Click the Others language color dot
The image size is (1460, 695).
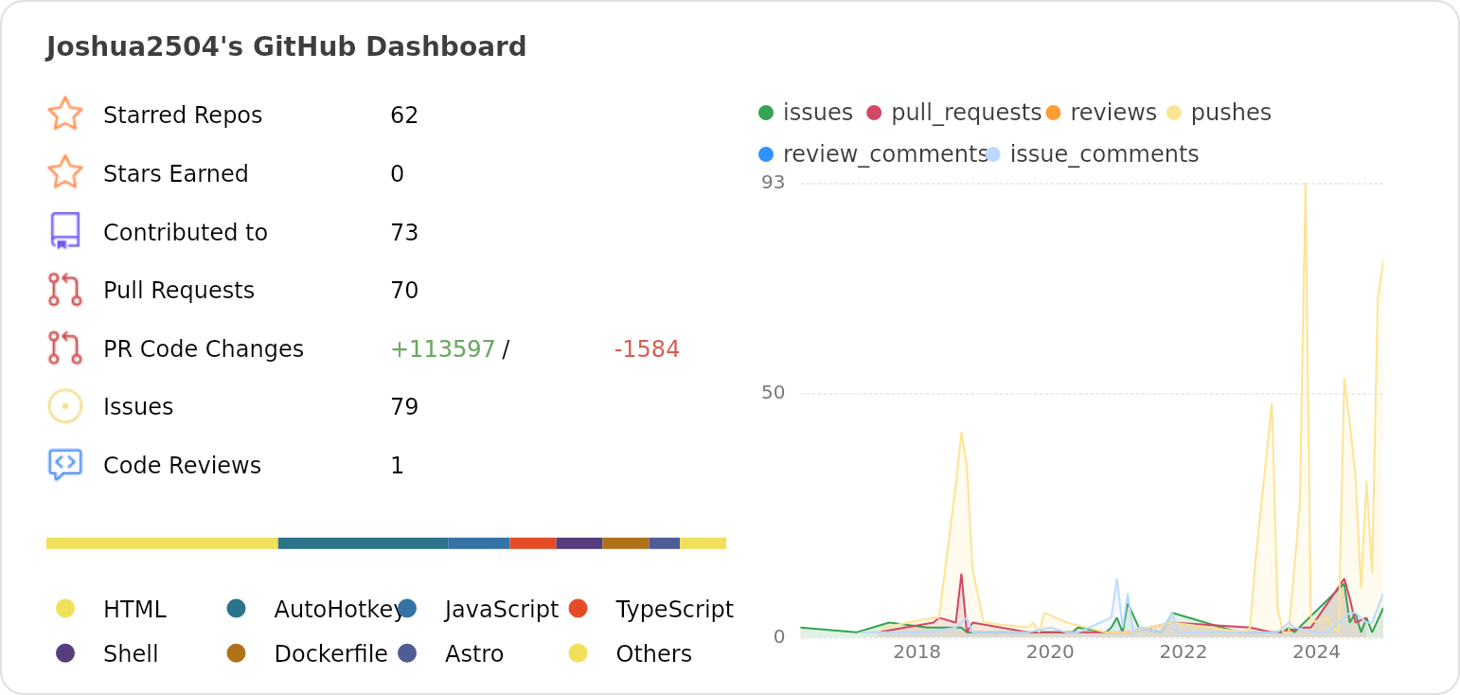(x=579, y=653)
